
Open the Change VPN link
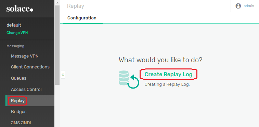tap(17, 33)
